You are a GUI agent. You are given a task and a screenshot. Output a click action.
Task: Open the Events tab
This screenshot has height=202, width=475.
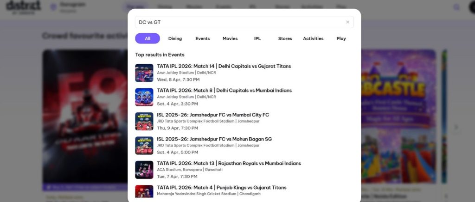click(x=202, y=38)
